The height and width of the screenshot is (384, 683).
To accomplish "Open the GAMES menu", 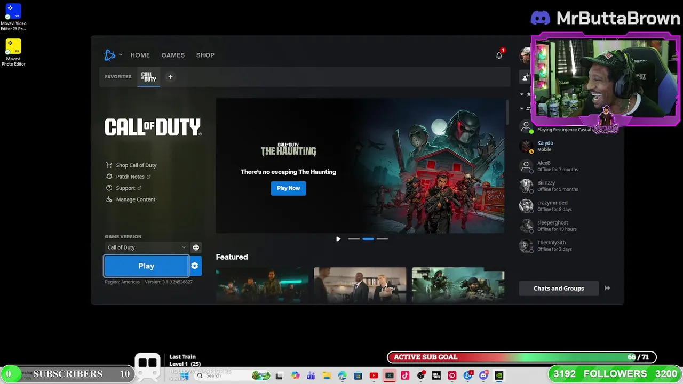I will pyautogui.click(x=173, y=55).
